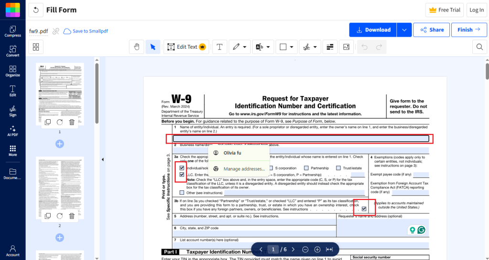Select the pencil draw tool
Screen dimensions: 489x260
[x=236, y=47]
